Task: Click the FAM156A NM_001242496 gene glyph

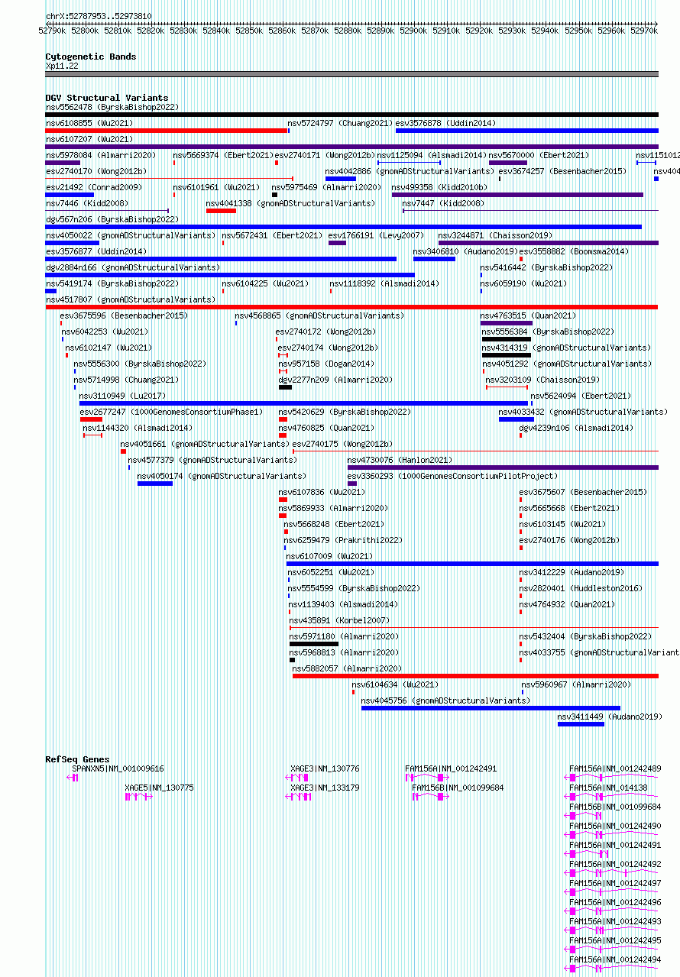Action: coord(611,911)
